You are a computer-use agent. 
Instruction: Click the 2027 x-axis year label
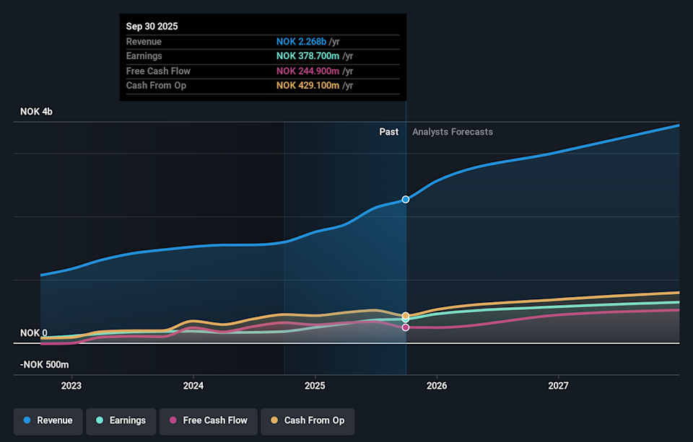(x=558, y=386)
